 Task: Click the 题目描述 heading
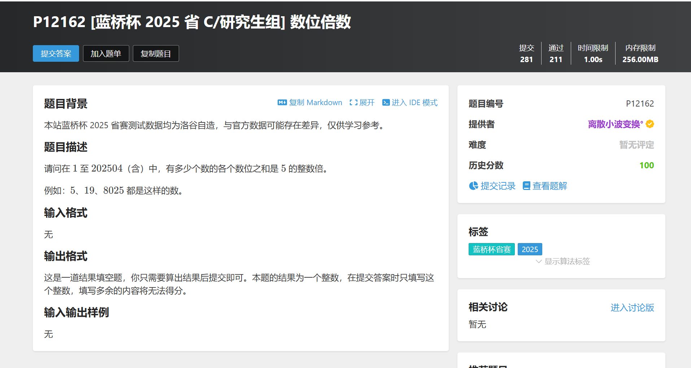tap(66, 147)
